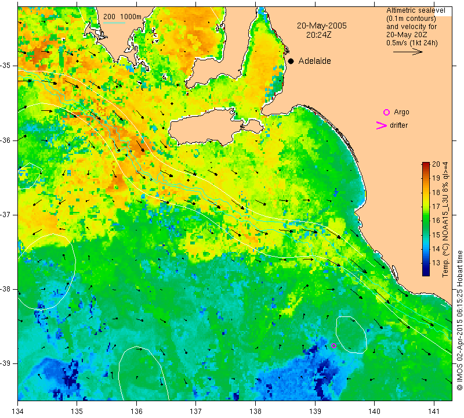Click the longitude label '140'
The width and height of the screenshot is (464, 418).
(374, 412)
